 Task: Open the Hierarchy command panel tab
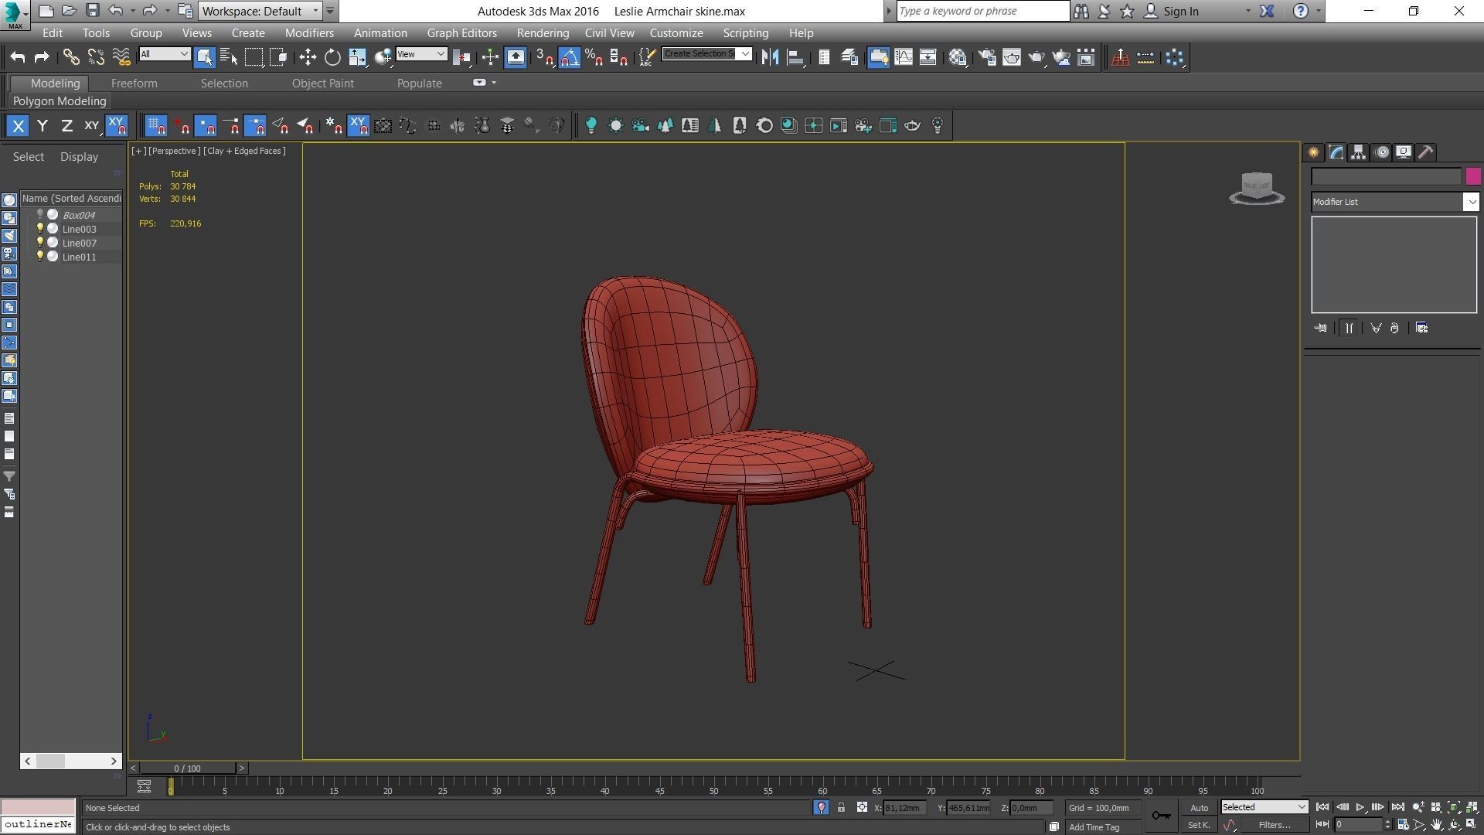click(1358, 152)
